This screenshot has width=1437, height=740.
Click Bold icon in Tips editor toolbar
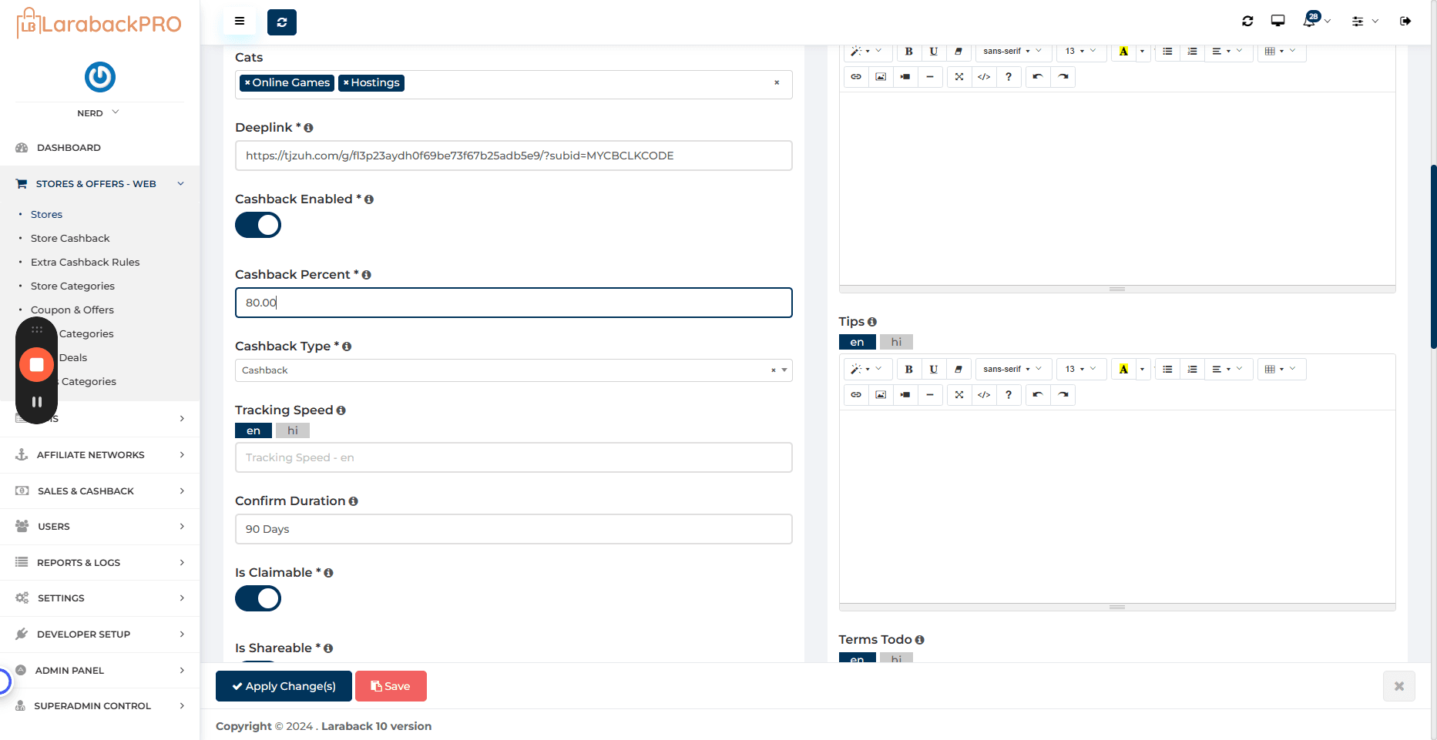[x=909, y=369]
